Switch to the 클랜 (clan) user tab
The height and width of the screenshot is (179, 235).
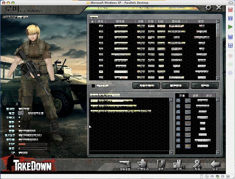[195, 95]
